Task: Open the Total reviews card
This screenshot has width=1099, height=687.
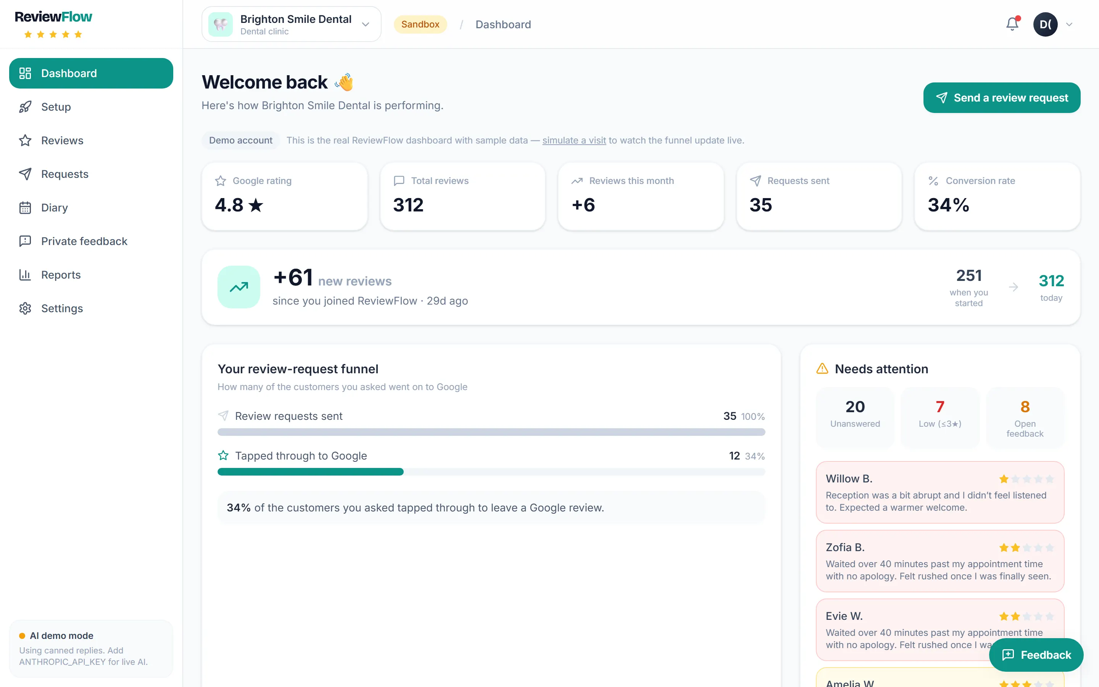Action: [x=463, y=196]
